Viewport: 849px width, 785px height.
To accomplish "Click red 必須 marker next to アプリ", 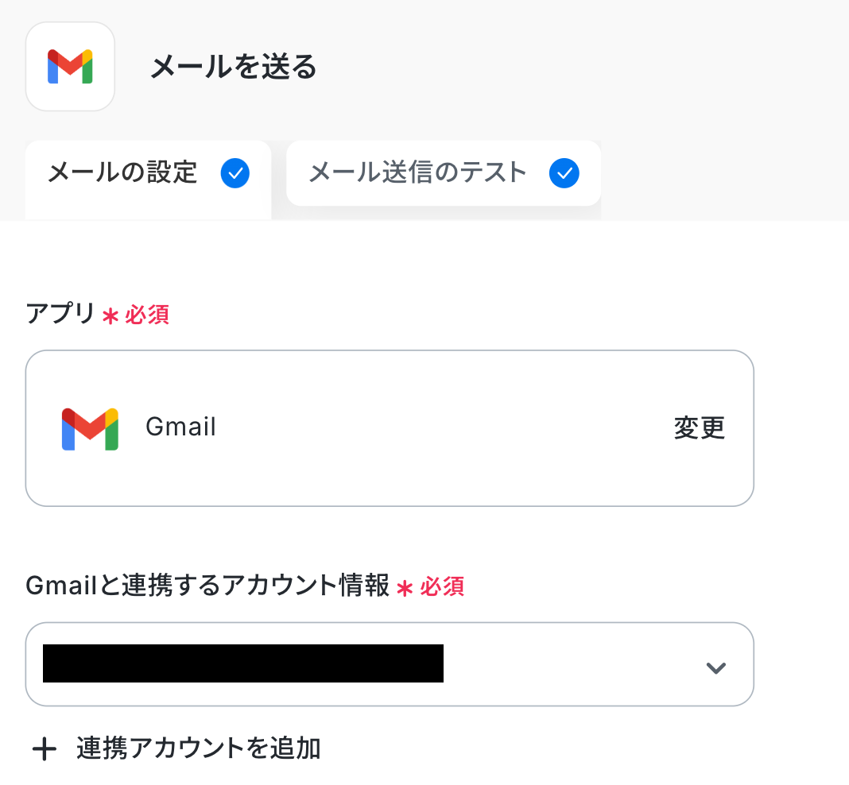I will tap(147, 315).
